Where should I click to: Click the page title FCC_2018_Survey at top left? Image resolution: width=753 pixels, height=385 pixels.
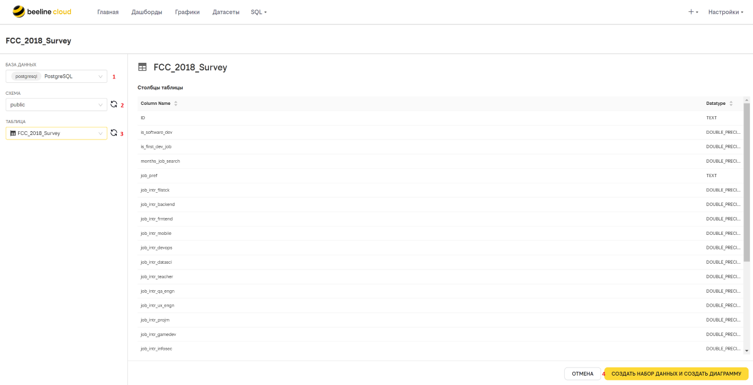pyautogui.click(x=38, y=41)
